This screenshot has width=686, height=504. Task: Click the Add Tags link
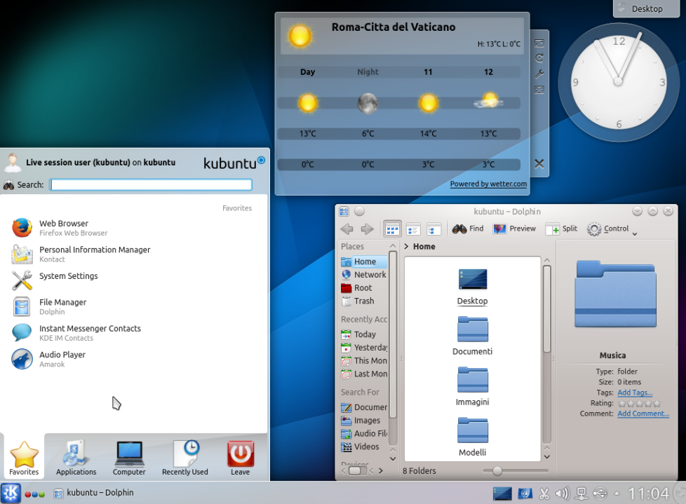(635, 393)
